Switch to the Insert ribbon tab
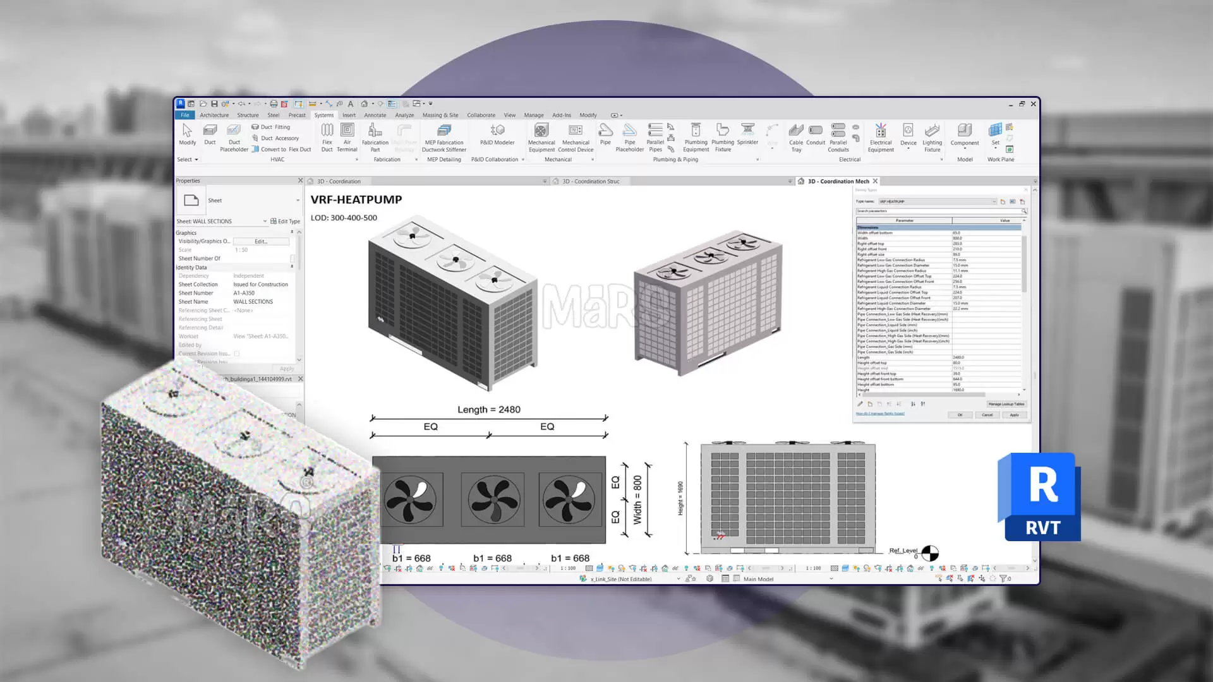Image resolution: width=1213 pixels, height=682 pixels. (x=349, y=115)
